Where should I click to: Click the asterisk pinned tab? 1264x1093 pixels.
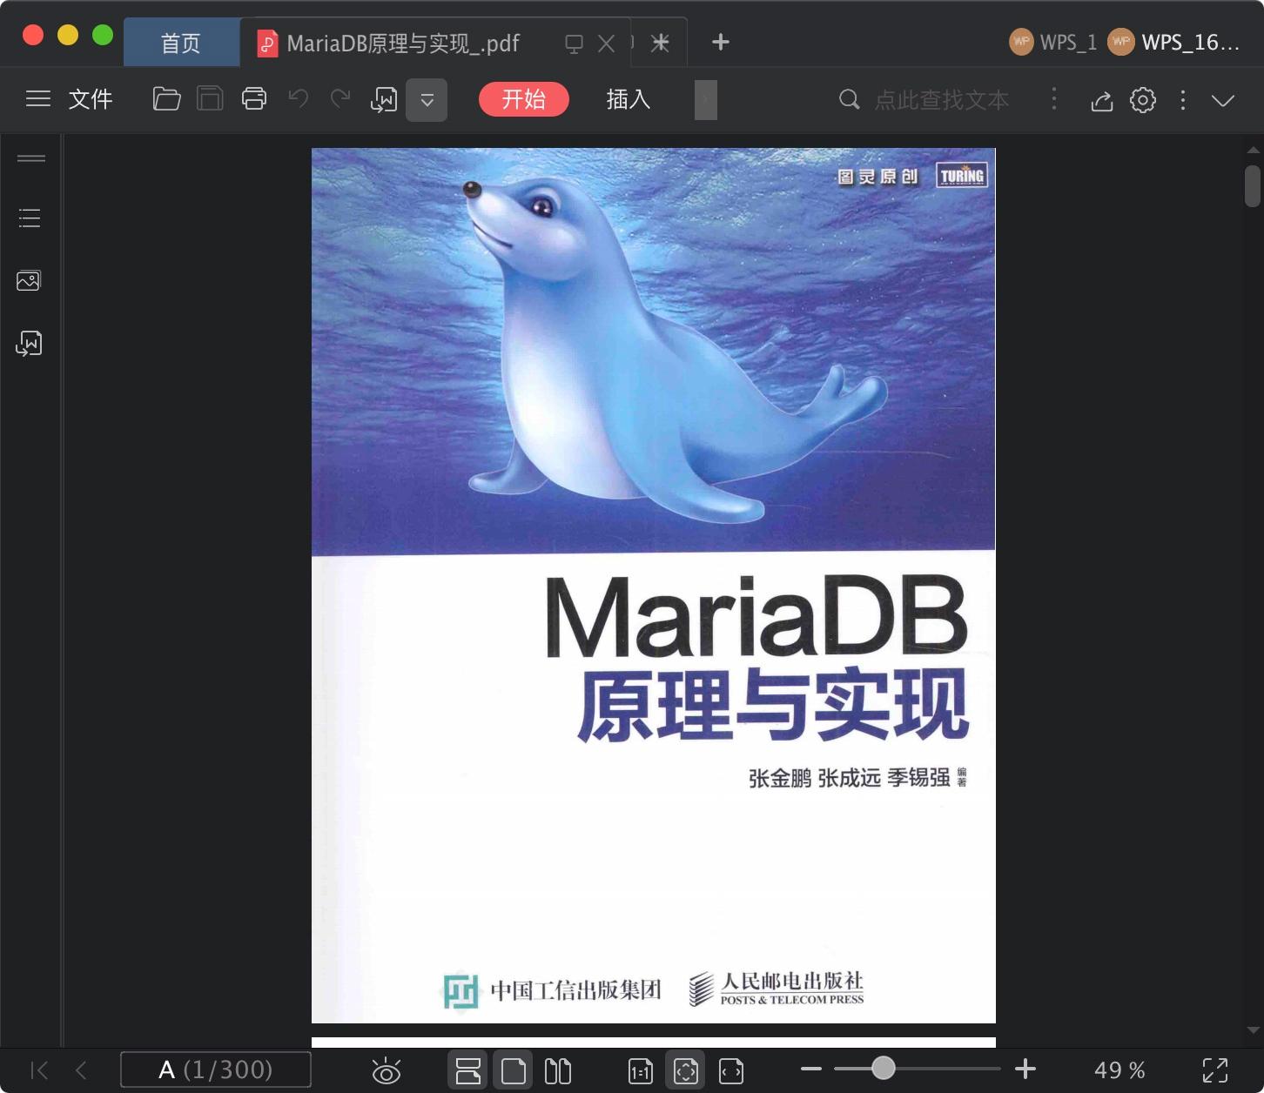pyautogui.click(x=661, y=43)
